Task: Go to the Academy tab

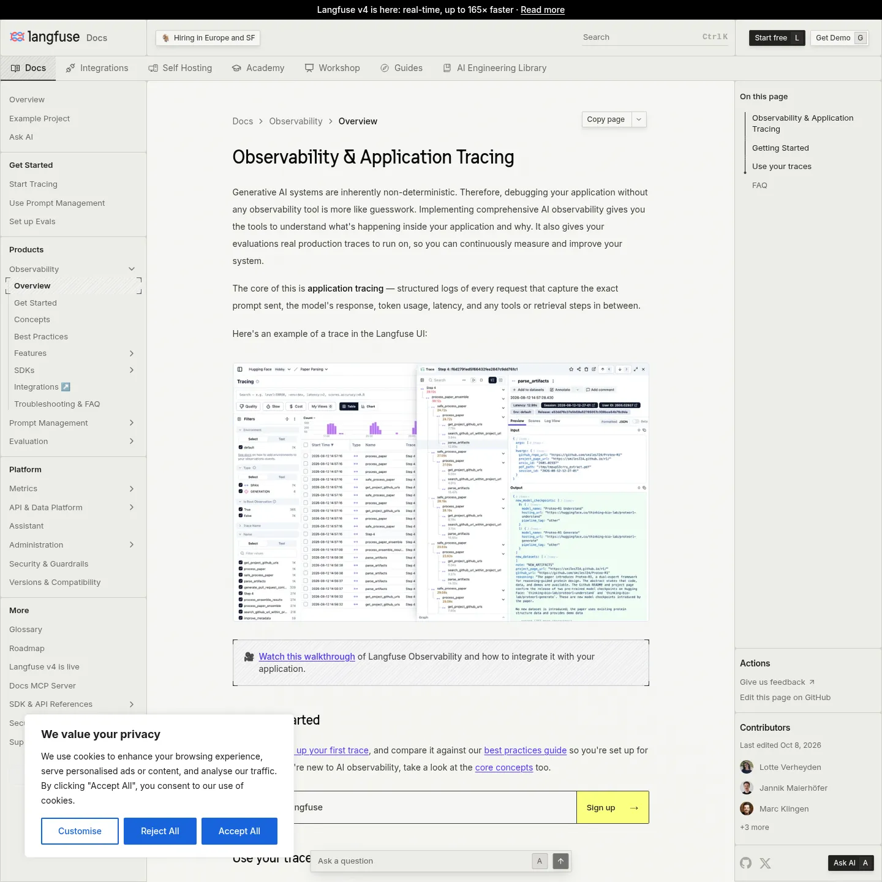Action: click(258, 68)
